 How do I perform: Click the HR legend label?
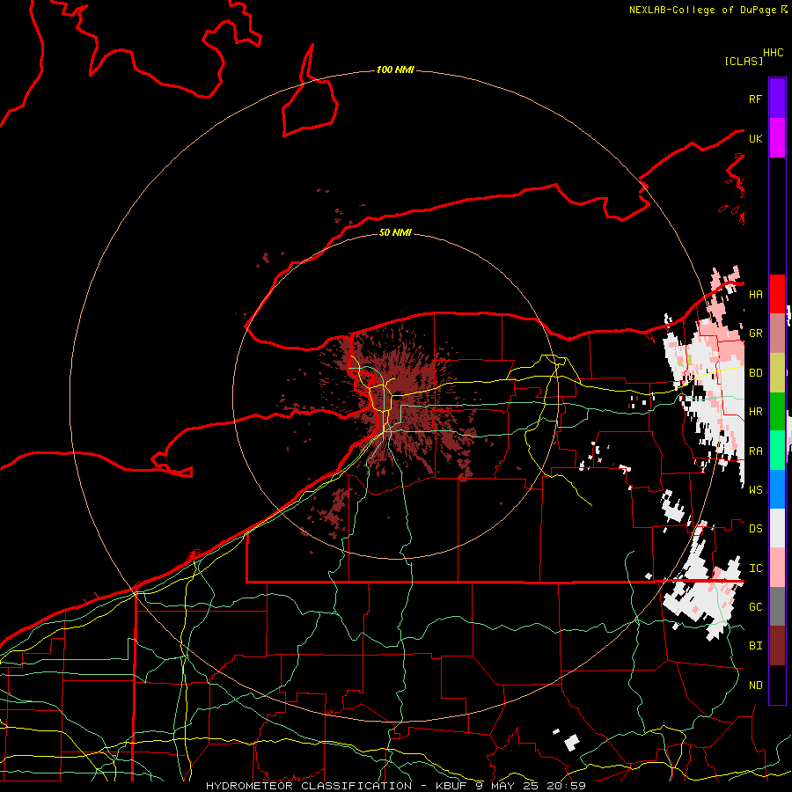click(x=755, y=412)
